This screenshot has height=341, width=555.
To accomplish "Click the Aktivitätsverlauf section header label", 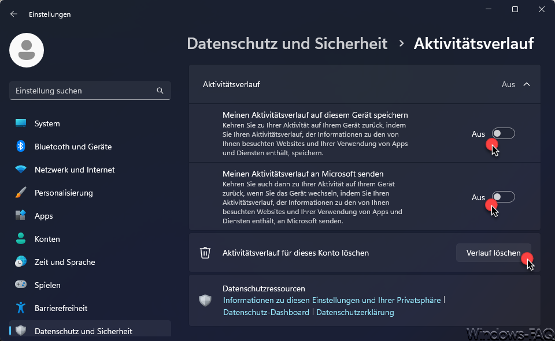I will click(x=231, y=84).
